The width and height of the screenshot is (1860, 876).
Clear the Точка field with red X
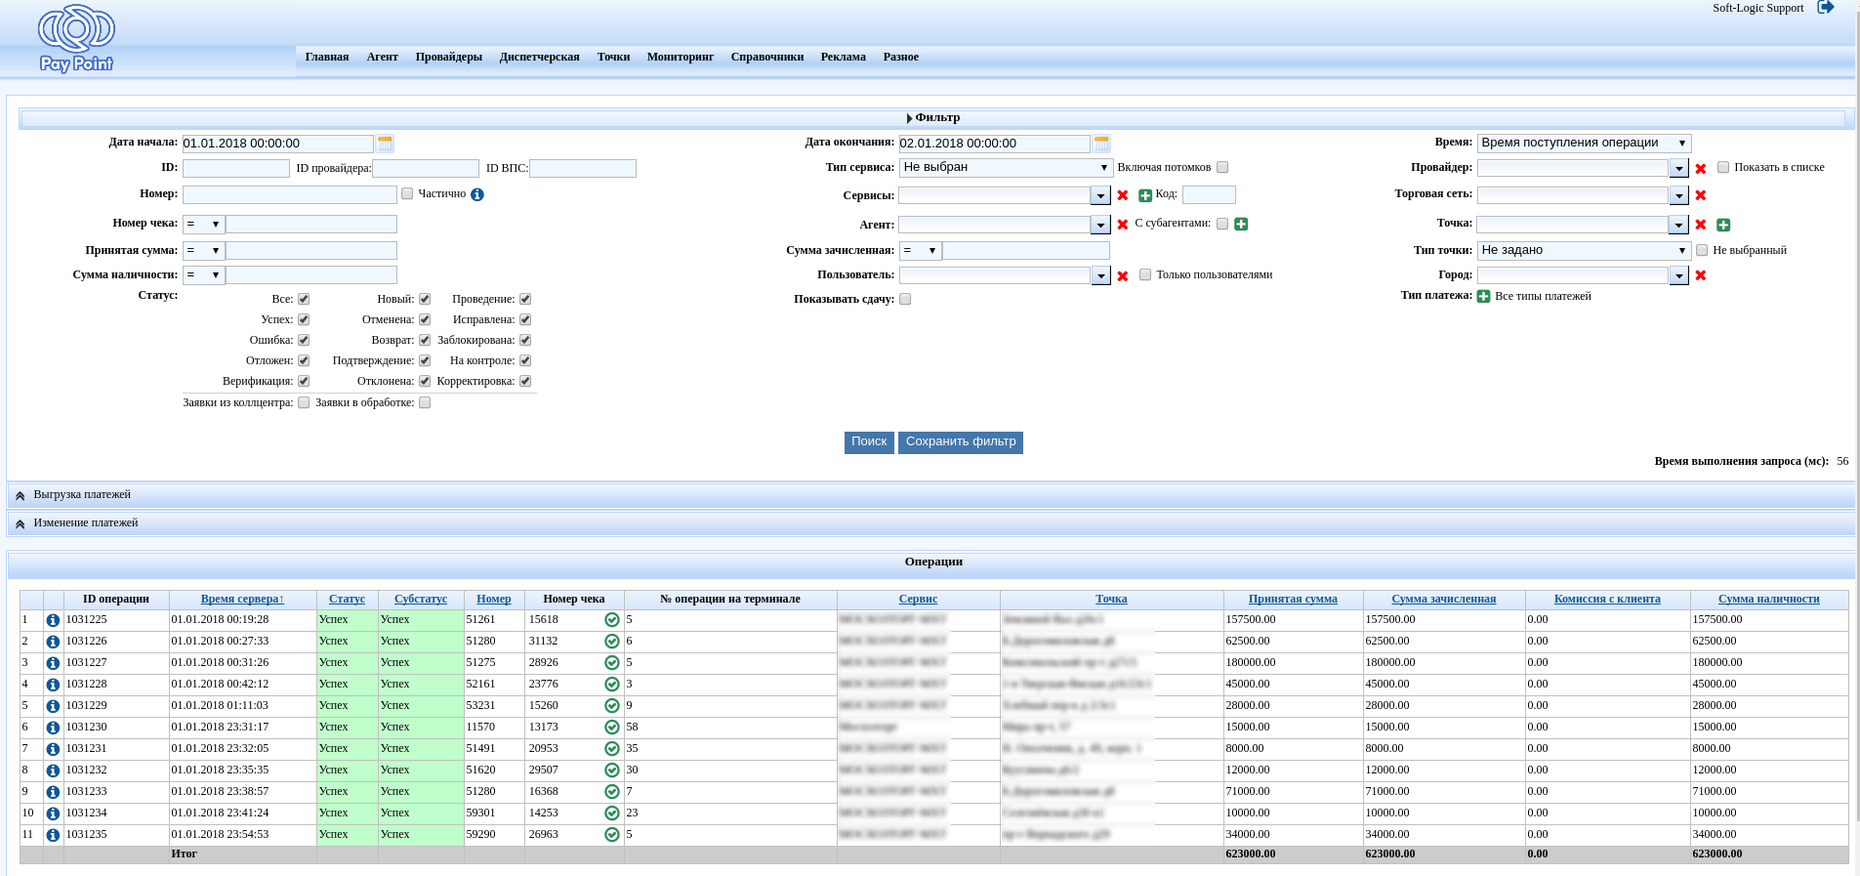click(x=1701, y=225)
